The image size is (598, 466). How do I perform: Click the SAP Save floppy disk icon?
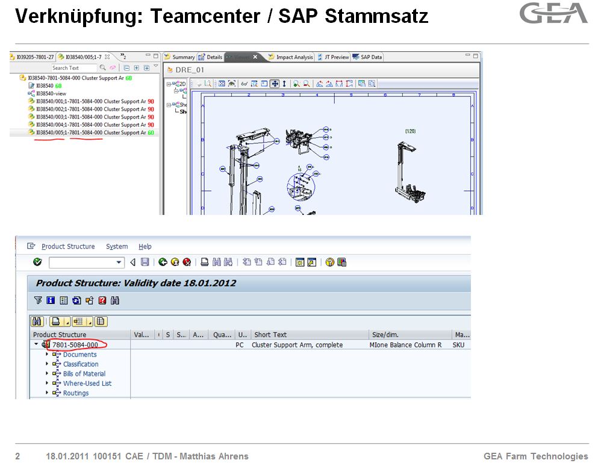point(145,262)
